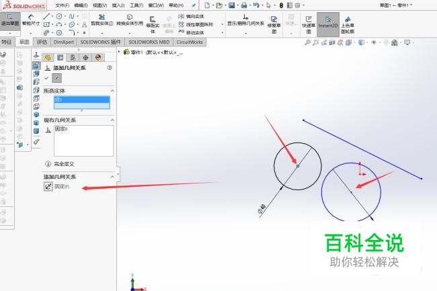Select the sketch Text (A) tool
This screenshot has width=437, height=291.
tap(85, 24)
